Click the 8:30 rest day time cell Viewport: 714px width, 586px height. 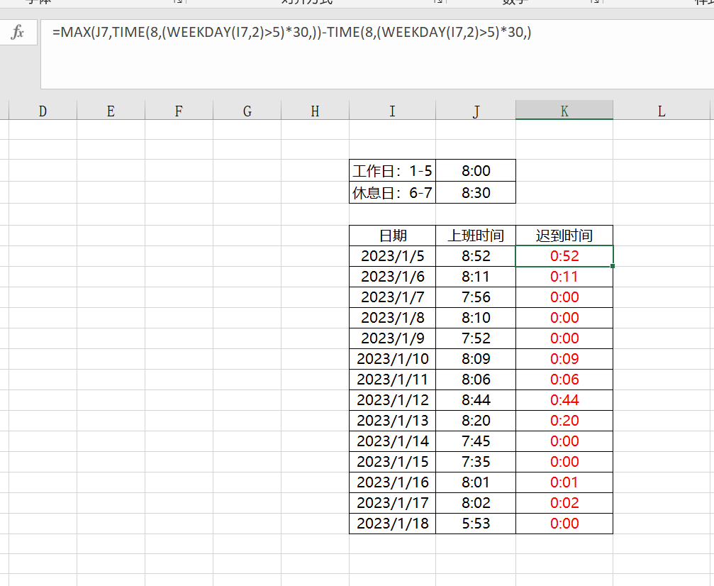coord(475,192)
